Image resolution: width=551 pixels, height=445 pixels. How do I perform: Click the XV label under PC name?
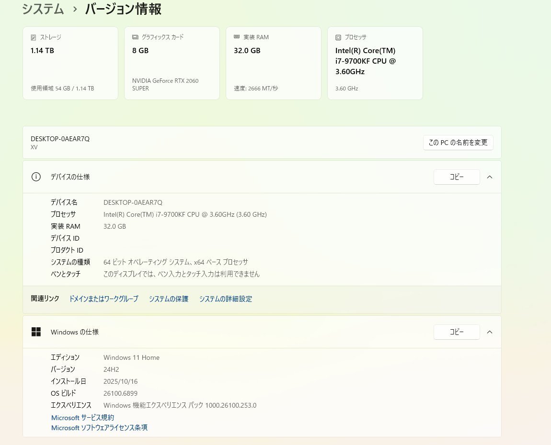(34, 147)
